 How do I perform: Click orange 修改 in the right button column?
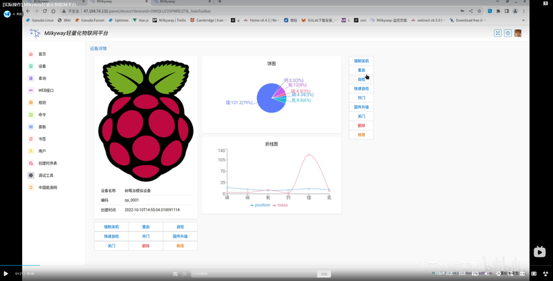361,135
